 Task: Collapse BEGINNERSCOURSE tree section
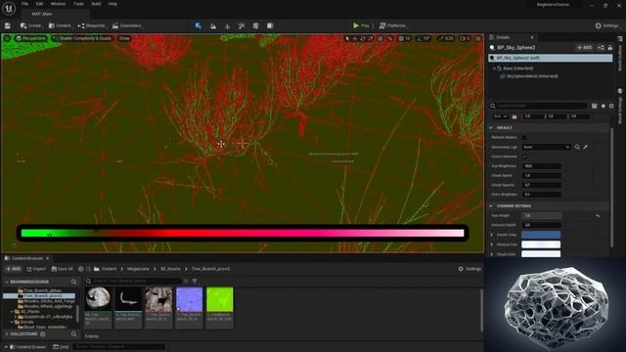click(x=7, y=282)
